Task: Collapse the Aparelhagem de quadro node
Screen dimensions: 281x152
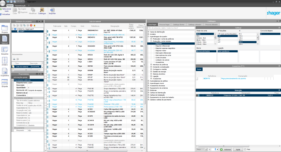Action: point(148,37)
